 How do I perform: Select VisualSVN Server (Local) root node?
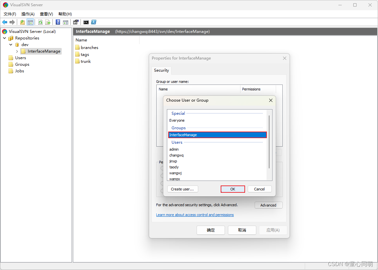pyautogui.click(x=32, y=32)
